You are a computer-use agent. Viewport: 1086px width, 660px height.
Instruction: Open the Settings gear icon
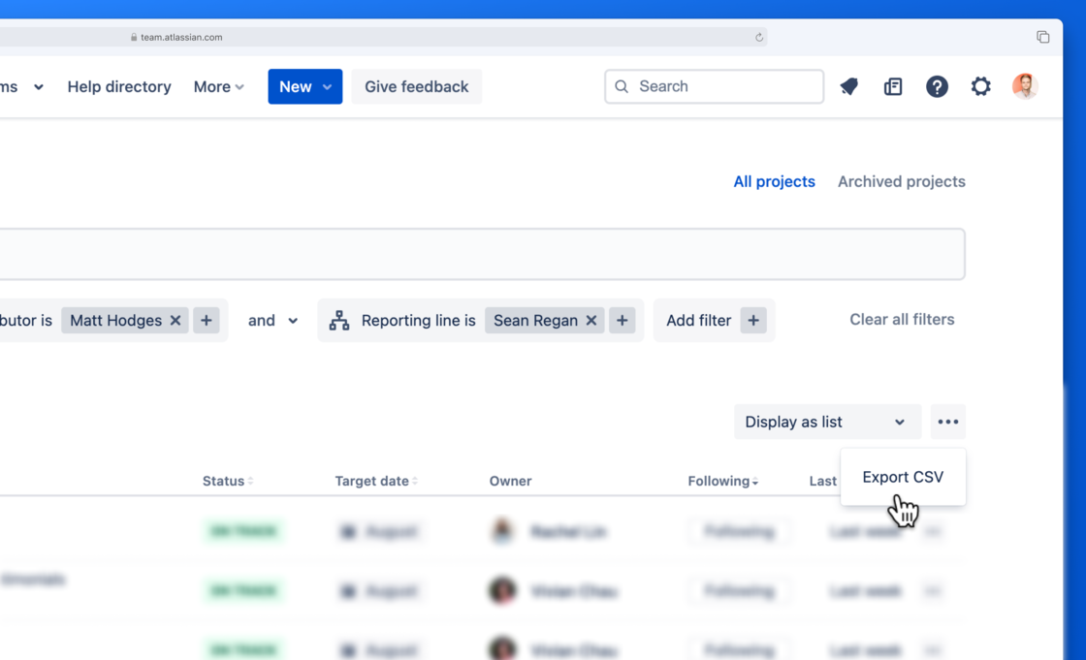pos(980,86)
